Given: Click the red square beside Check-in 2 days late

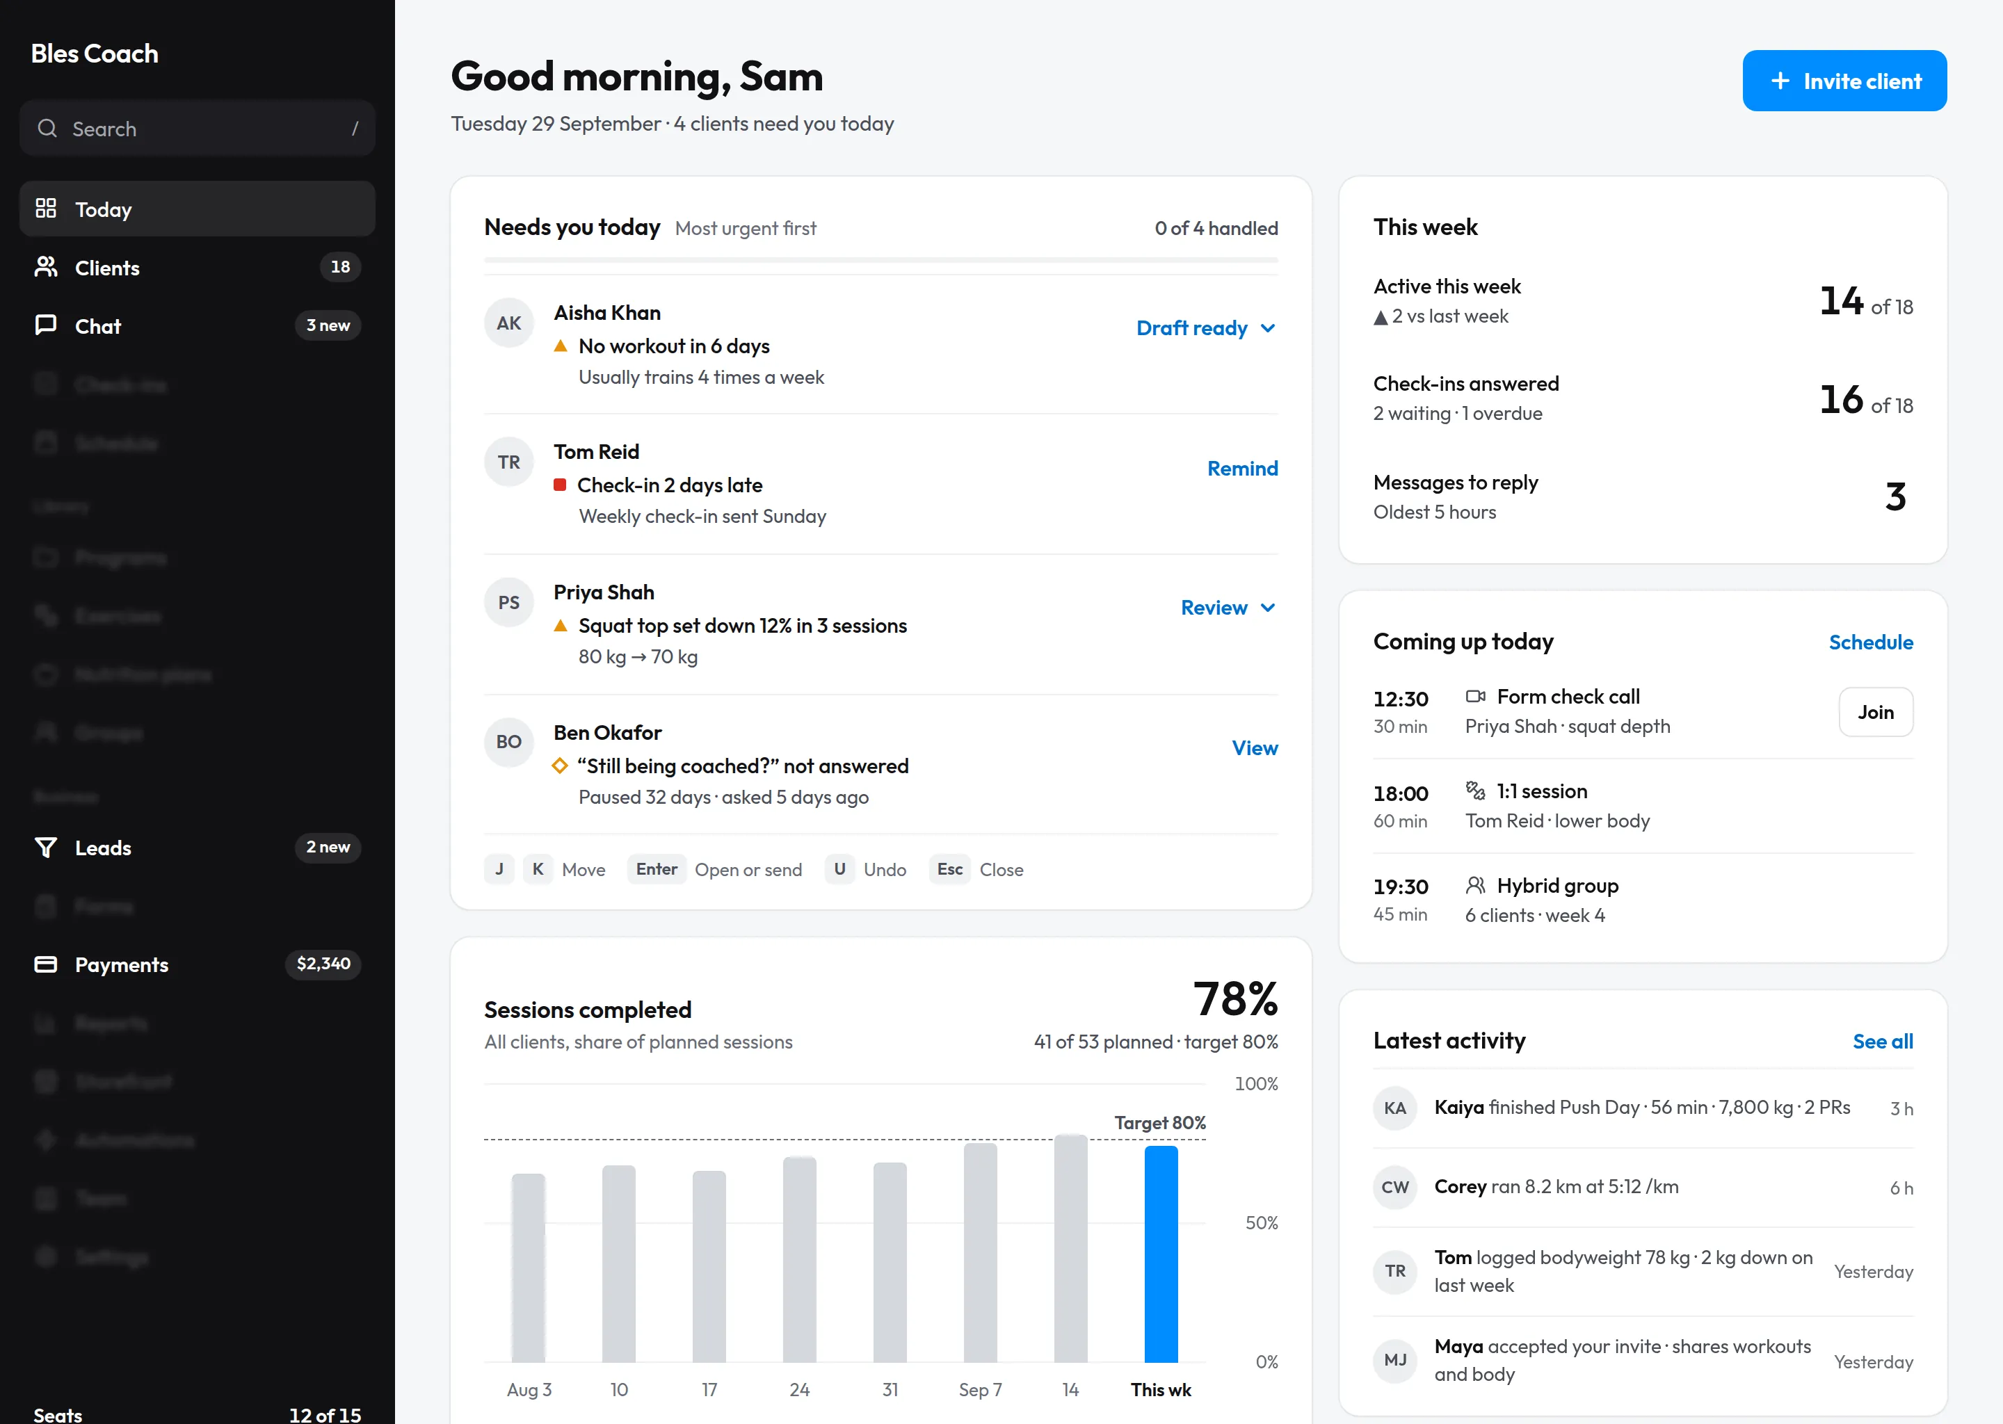Looking at the screenshot, I should (x=559, y=485).
